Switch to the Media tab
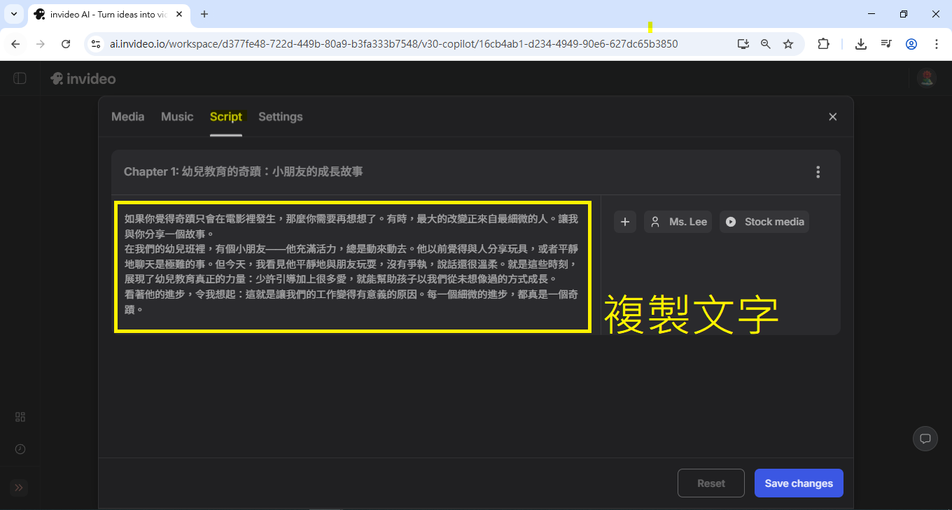The image size is (952, 510). click(x=127, y=117)
